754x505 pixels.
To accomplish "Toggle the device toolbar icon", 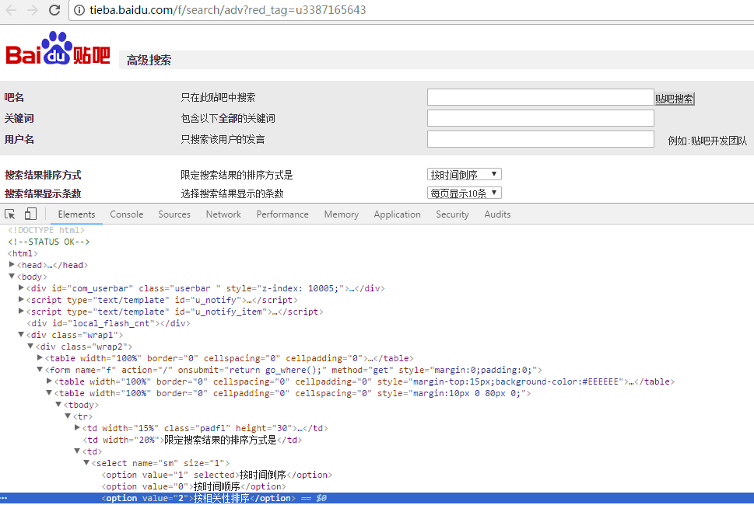I will [x=30, y=214].
